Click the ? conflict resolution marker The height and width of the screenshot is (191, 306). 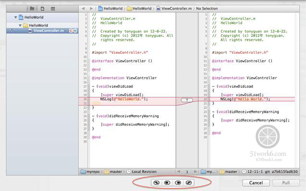[x=187, y=100]
